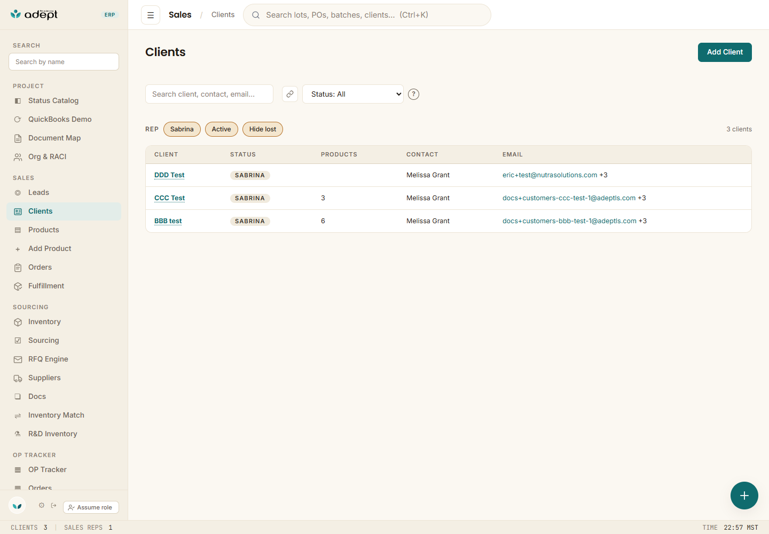This screenshot has width=769, height=534.
Task: Click the Document Map file icon
Action: tap(18, 138)
